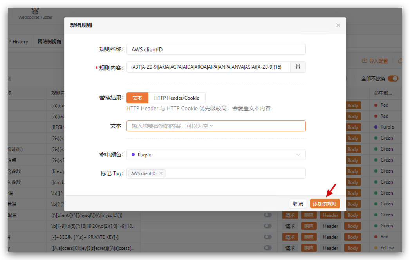Switch to the 网站树视角 tab

(49, 42)
